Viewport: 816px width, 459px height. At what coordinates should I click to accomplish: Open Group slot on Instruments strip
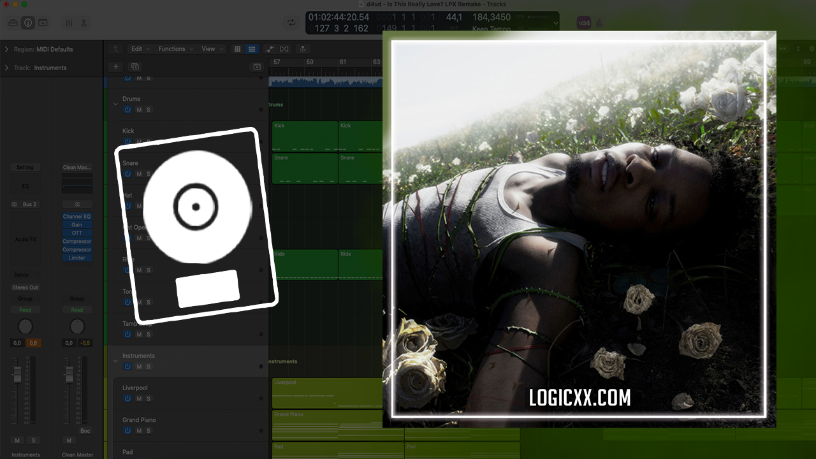[25, 298]
